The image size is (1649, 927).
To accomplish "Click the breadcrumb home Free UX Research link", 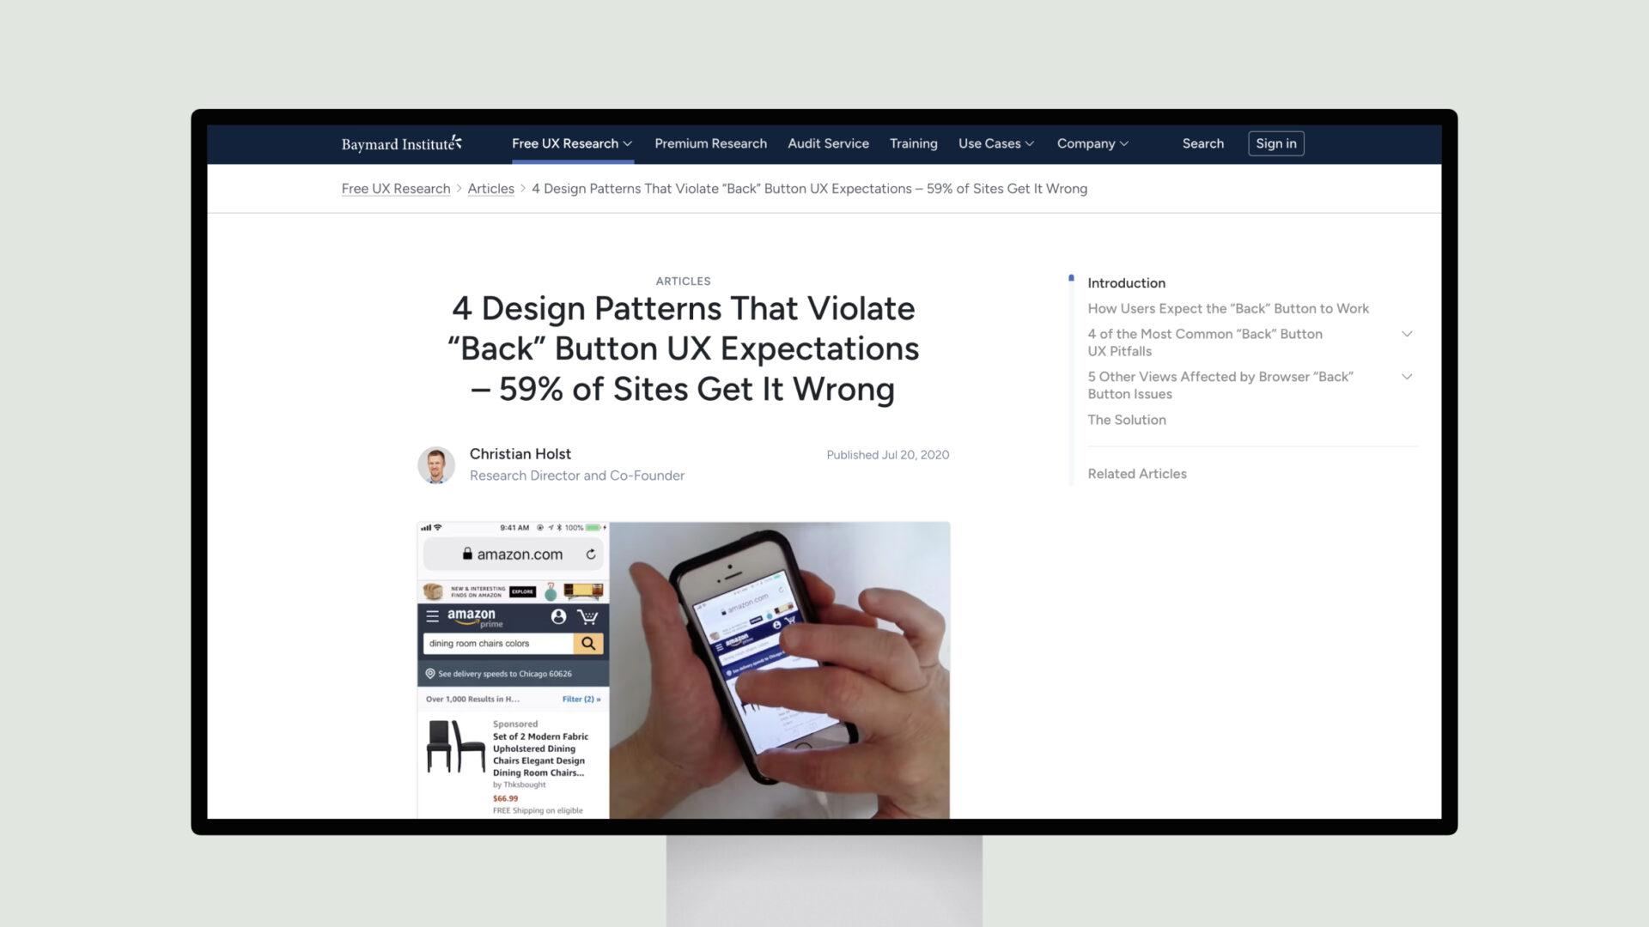I will pyautogui.click(x=395, y=188).
